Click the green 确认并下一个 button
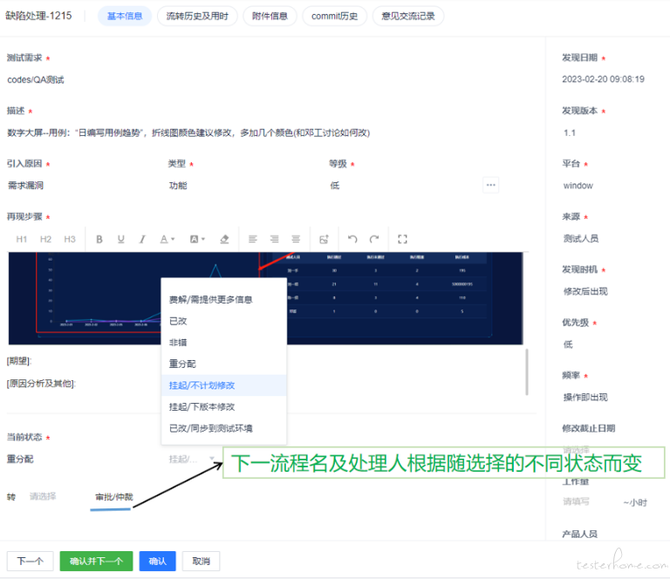The height and width of the screenshot is (579, 670). coord(96,562)
